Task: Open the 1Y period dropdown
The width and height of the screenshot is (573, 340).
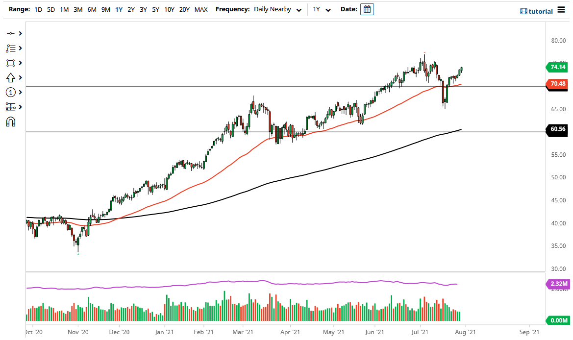Action: 321,9
